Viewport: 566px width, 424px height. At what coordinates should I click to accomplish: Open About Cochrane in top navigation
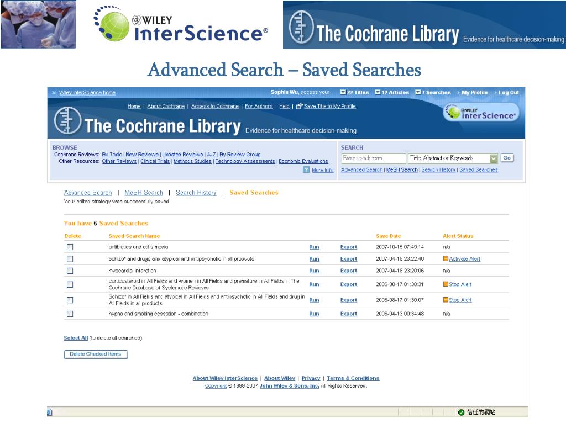pos(166,106)
